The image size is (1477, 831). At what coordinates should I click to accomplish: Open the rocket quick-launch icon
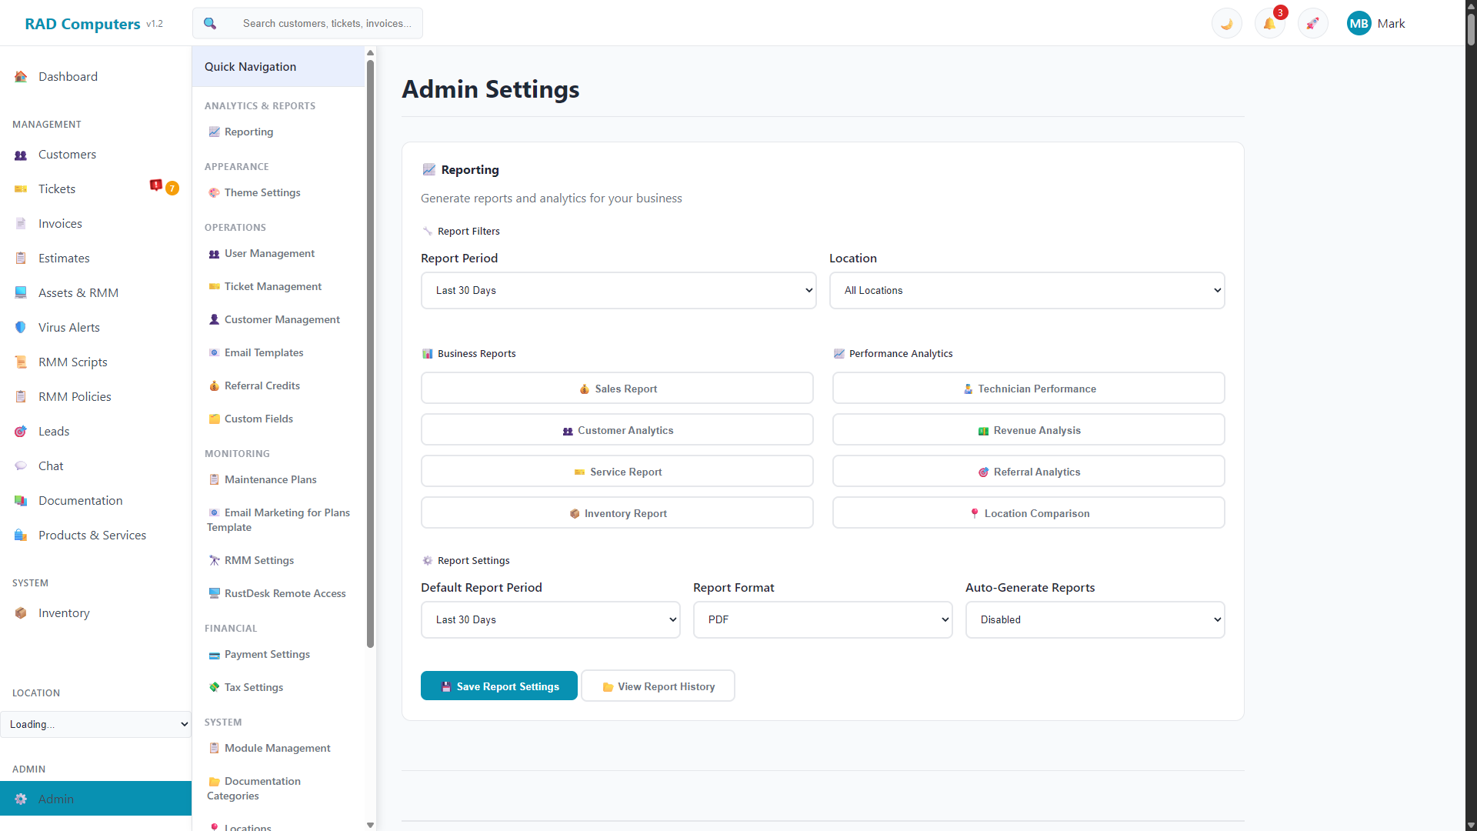1312,23
